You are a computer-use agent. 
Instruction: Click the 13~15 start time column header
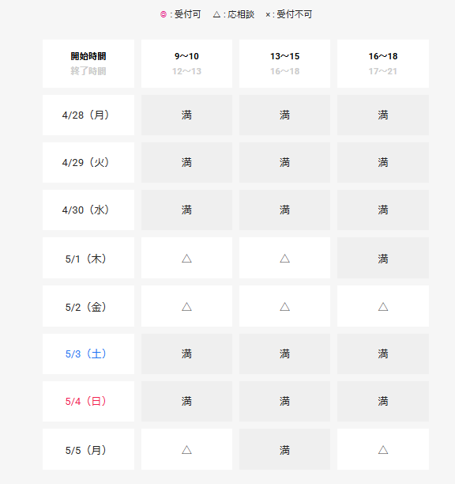click(x=284, y=63)
